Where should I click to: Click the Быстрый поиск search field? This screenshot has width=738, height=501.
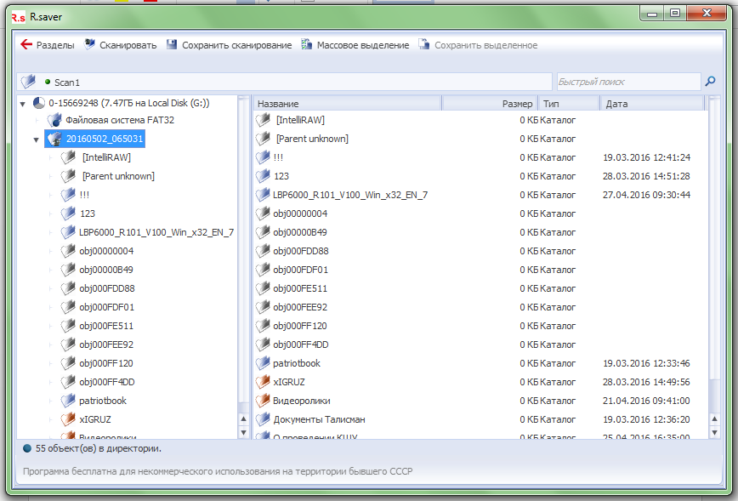627,82
